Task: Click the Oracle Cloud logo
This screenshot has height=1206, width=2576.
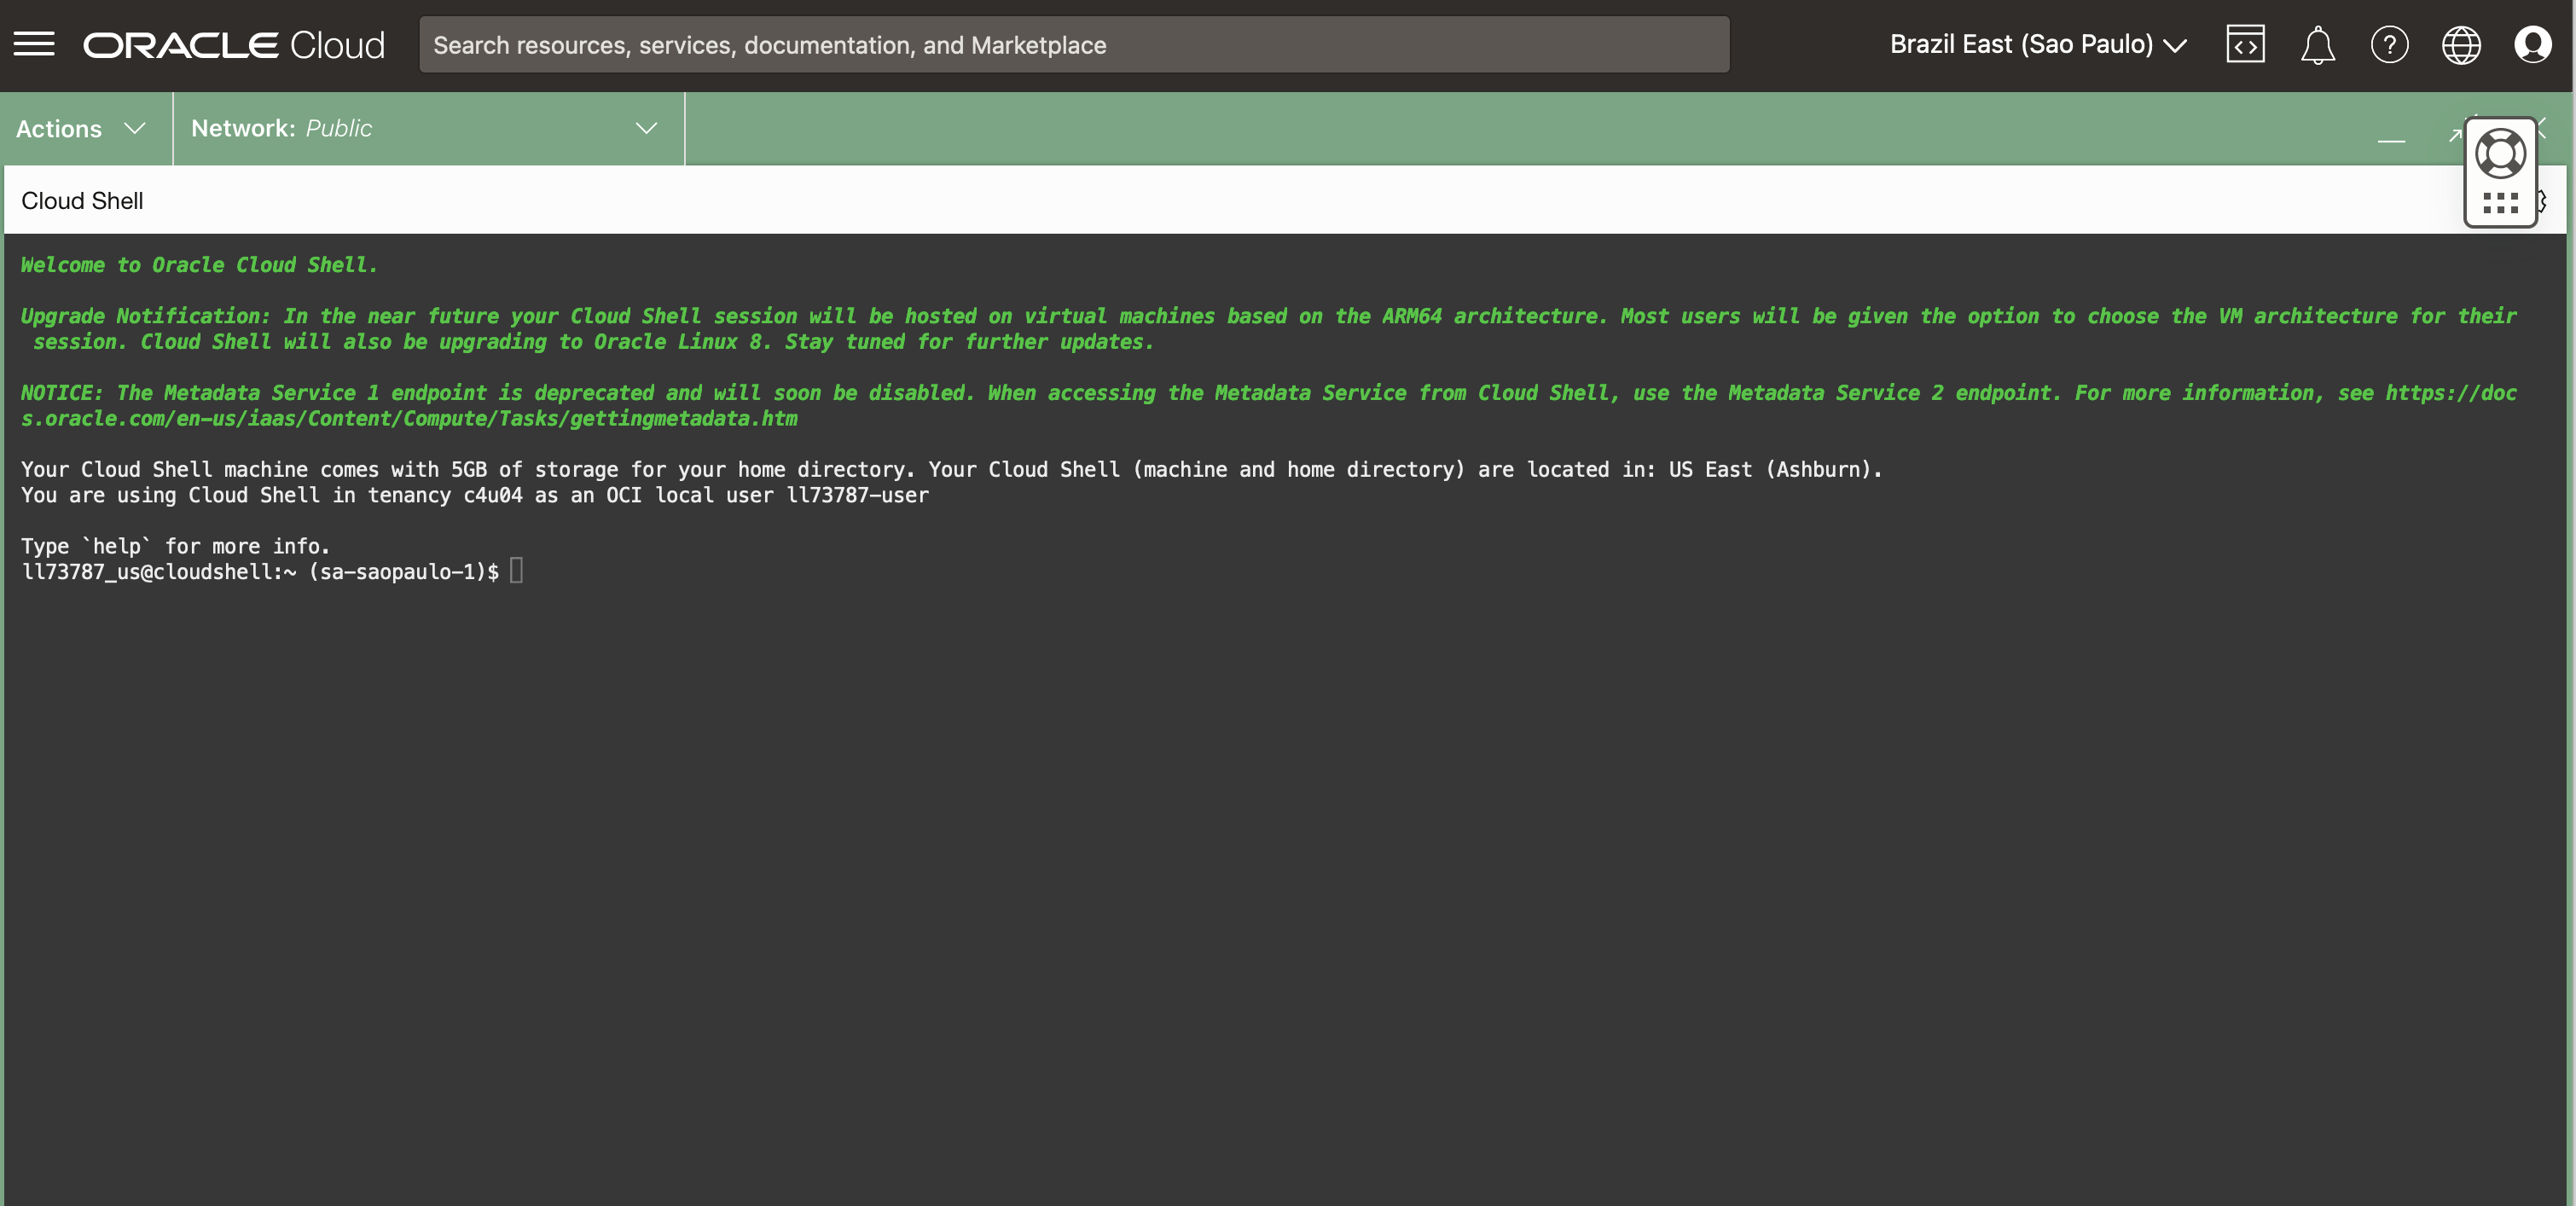Action: tap(233, 45)
